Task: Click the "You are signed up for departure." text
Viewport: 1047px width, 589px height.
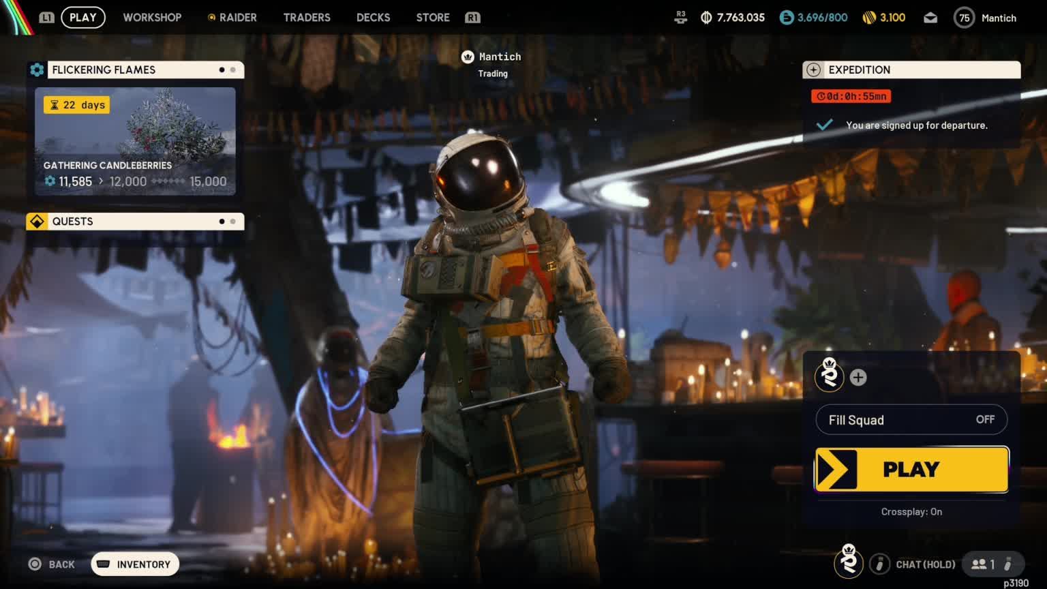Action: [x=917, y=125]
